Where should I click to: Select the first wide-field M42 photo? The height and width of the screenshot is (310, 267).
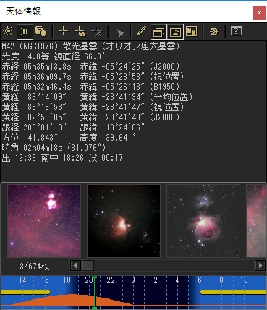click(44, 221)
